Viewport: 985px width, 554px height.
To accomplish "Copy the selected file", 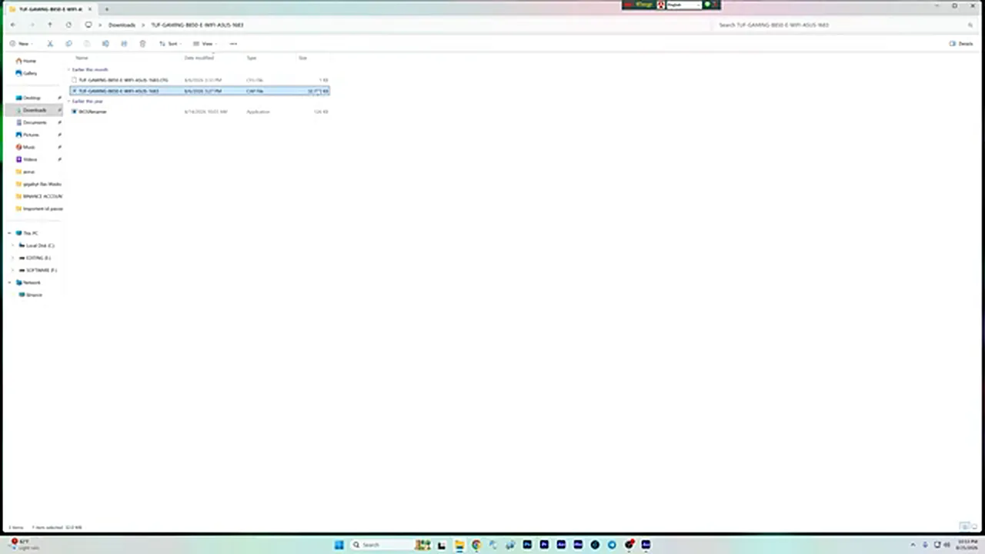I will click(x=68, y=44).
